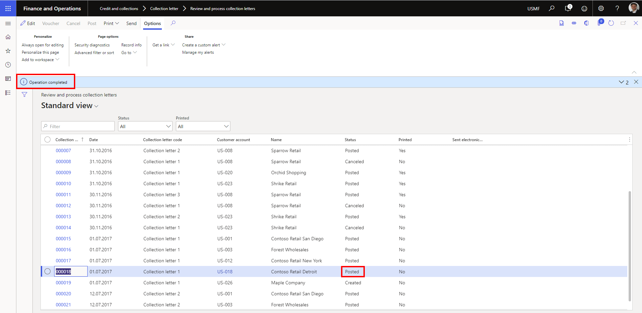Expand the Create a custom alert dropdown
The width and height of the screenshot is (642, 313).
[x=204, y=45]
